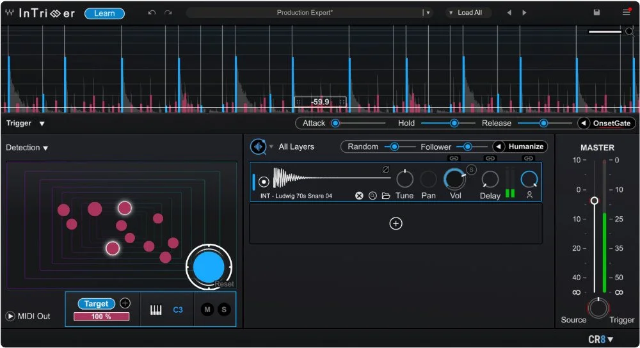This screenshot has width=640, height=348.
Task: Click the Release slider handle
Action: (543, 123)
